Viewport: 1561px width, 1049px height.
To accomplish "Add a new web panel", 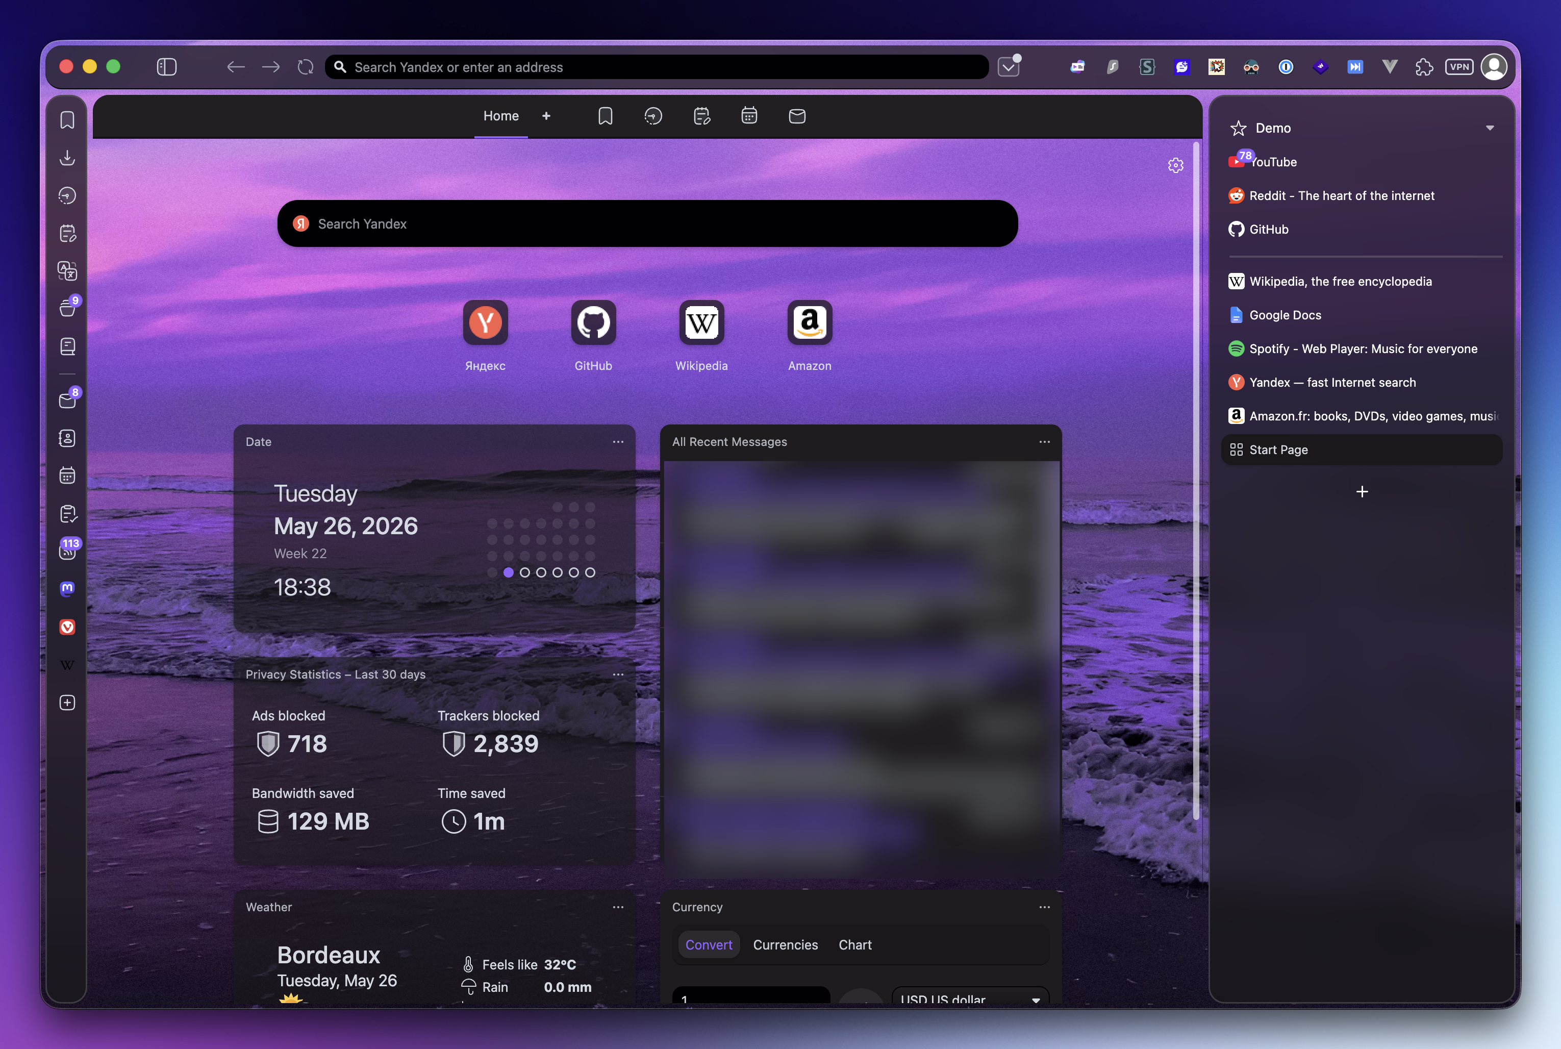I will click(67, 703).
